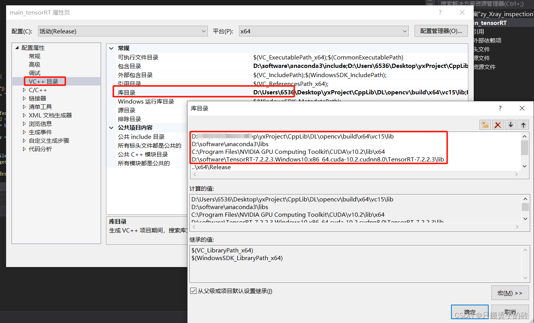Confirm with the 确定 button
The image size is (534, 323).
point(469,311)
